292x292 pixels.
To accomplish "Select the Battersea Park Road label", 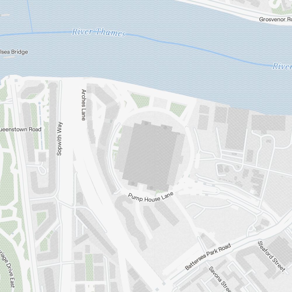I will click(208, 257).
